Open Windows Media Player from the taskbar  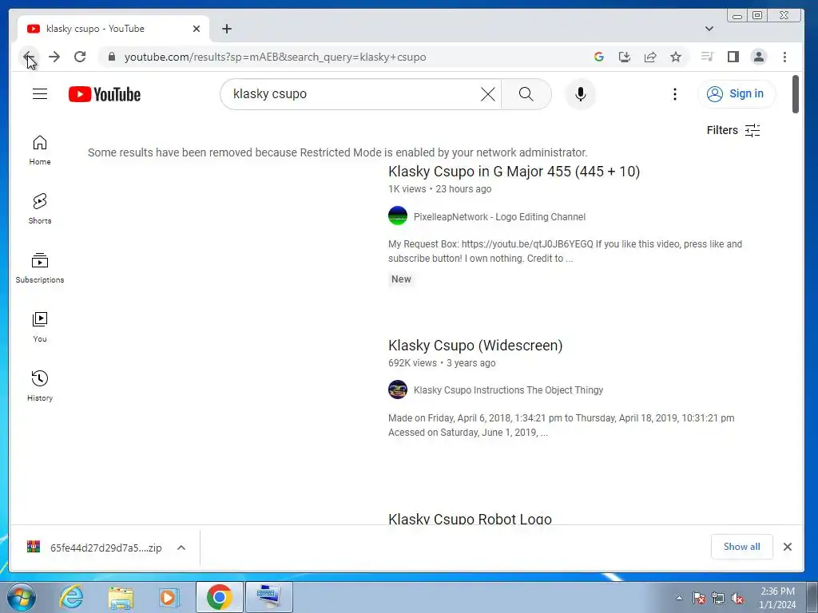[169, 597]
